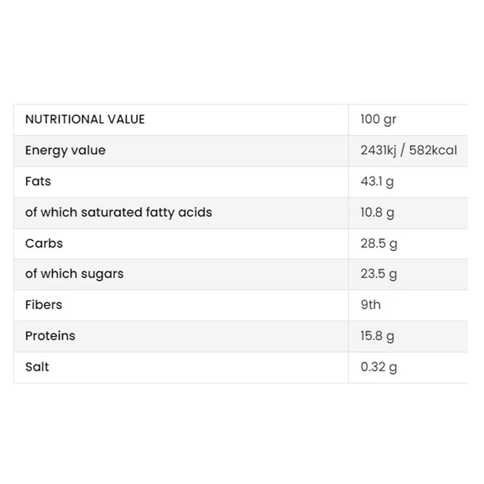This screenshot has width=484, height=484.
Task: Select the 43.1 g fats value
Action: pos(377,181)
